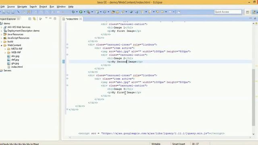Collapse the WebContent folder
The height and width of the screenshot is (145, 258).
pyautogui.click(x=2, y=45)
